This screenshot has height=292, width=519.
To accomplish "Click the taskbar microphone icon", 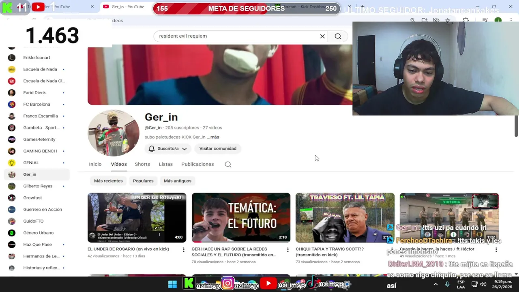I will pyautogui.click(x=447, y=284).
